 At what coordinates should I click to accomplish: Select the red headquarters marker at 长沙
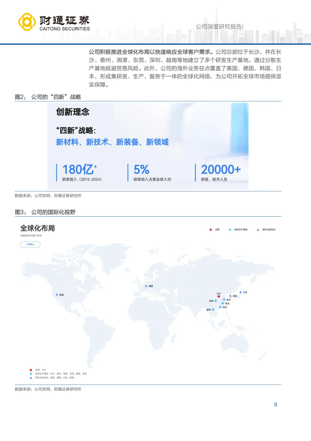pyautogui.click(x=219, y=296)
